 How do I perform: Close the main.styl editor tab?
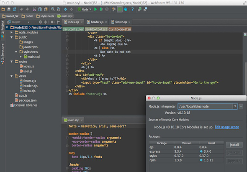(x=82, y=120)
